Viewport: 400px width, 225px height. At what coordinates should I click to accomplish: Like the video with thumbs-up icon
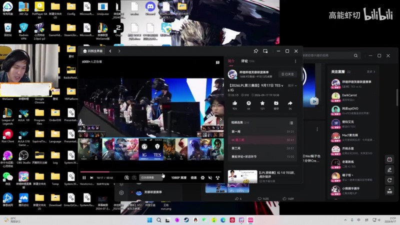coord(234,103)
